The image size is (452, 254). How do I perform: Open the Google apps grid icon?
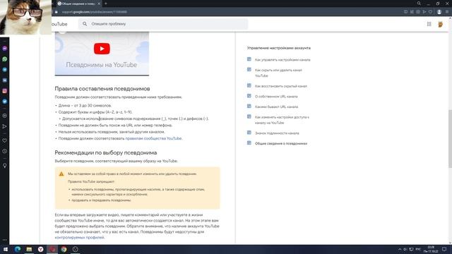point(429,24)
